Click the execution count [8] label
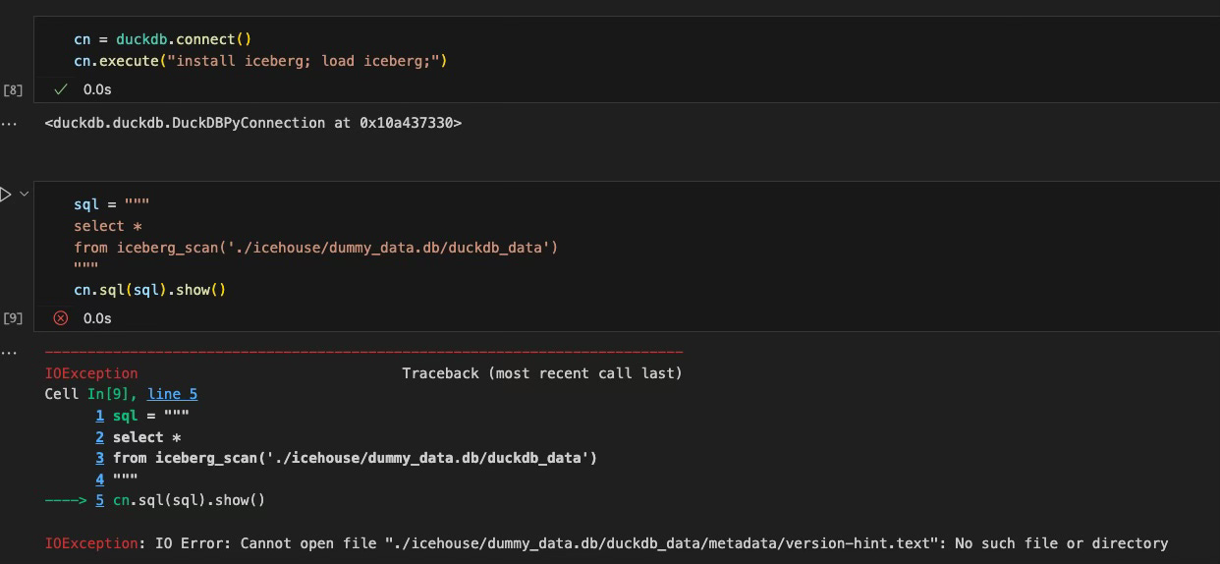Viewport: 1220px width, 564px height. coord(13,90)
